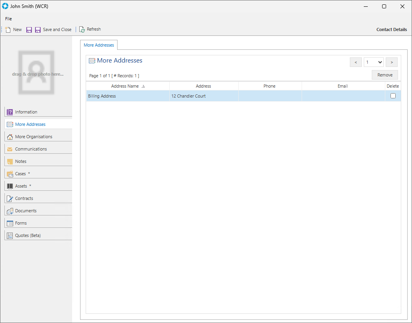Select the More Addresses tab
Screen dimensions: 412x323
99,45
